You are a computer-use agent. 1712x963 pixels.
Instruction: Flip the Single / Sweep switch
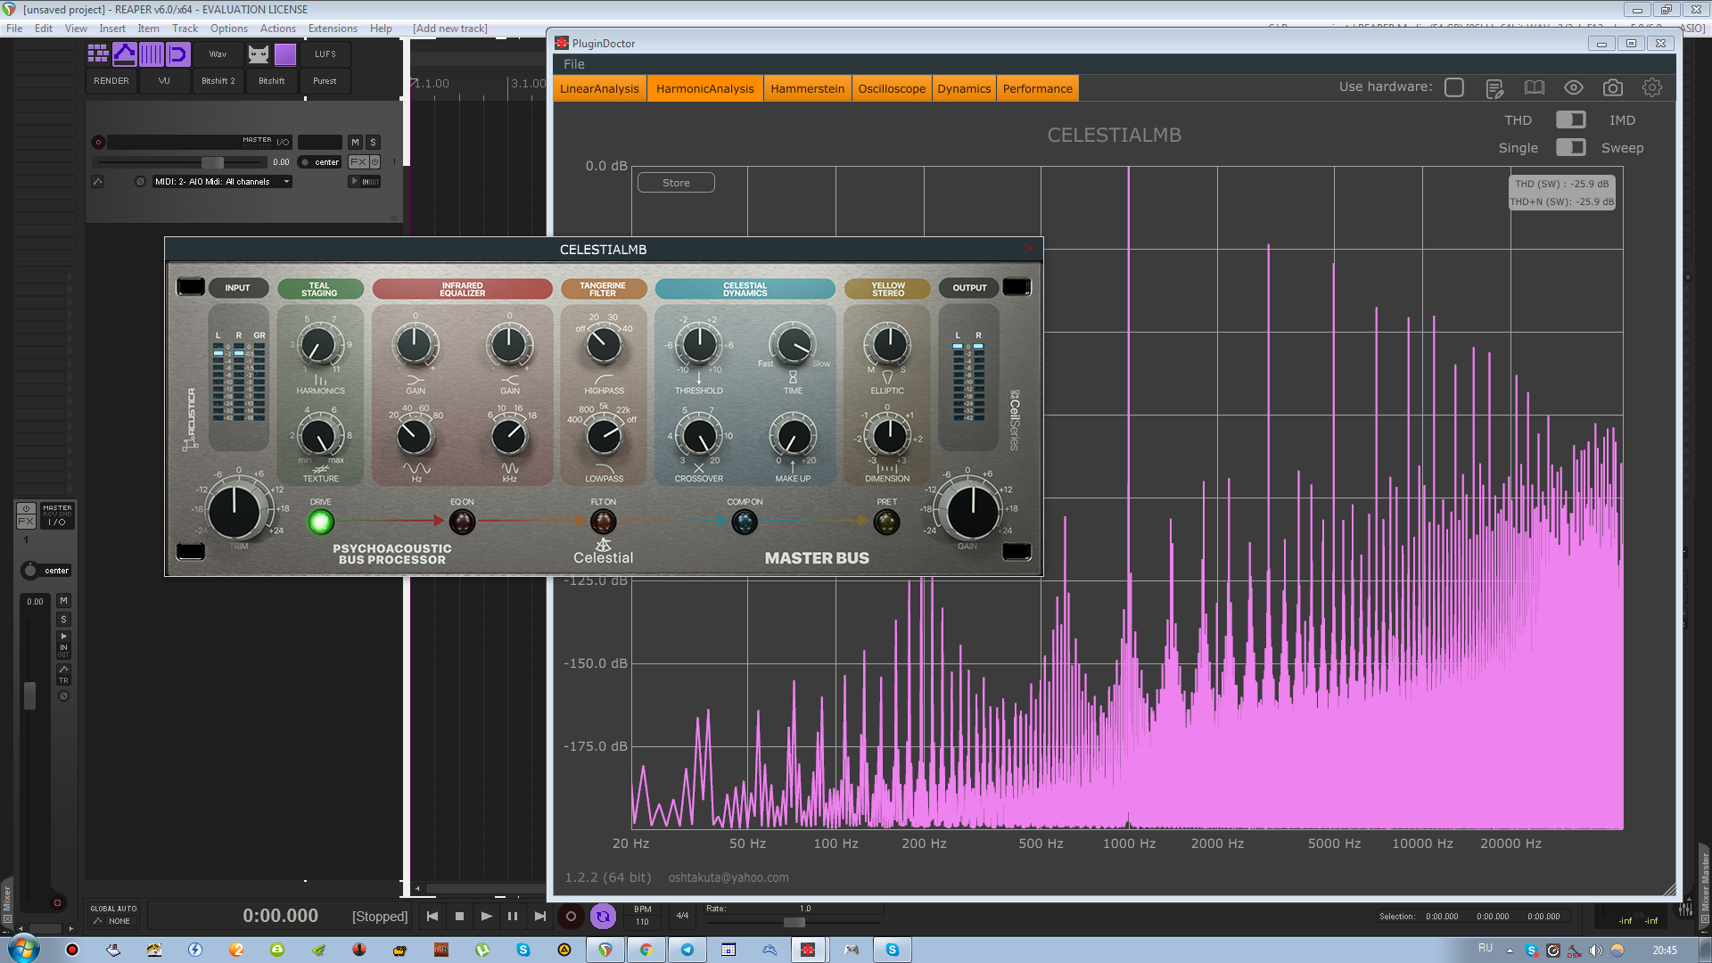pos(1570,147)
